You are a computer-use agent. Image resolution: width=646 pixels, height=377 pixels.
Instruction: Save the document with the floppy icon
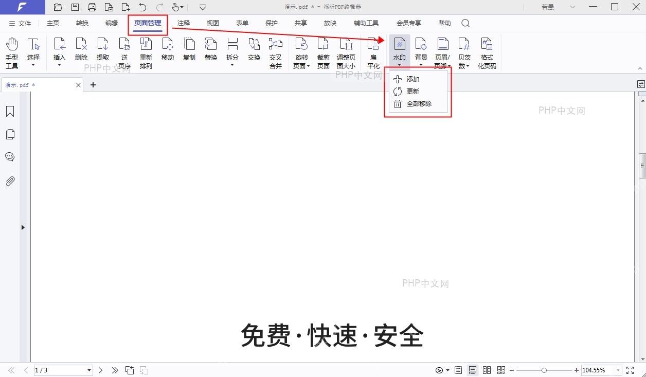tap(75, 7)
